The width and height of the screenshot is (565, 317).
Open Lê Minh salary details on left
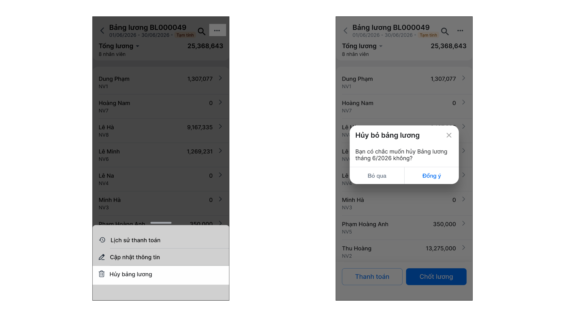point(161,155)
